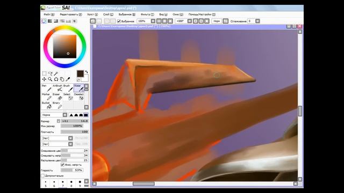Open the rotation angle dropdown

tap(190, 21)
